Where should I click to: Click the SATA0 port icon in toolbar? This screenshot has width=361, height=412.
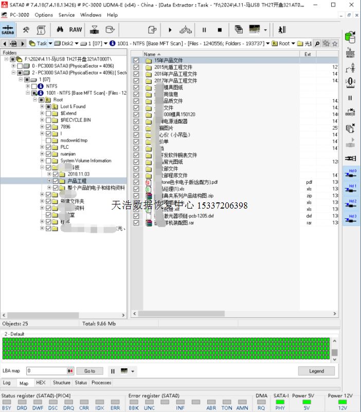pos(8,30)
